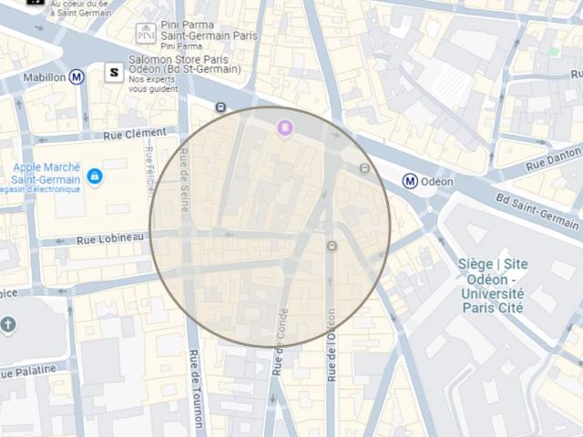Click the Rue Lobineau street label
The height and width of the screenshot is (437, 583).
point(110,239)
